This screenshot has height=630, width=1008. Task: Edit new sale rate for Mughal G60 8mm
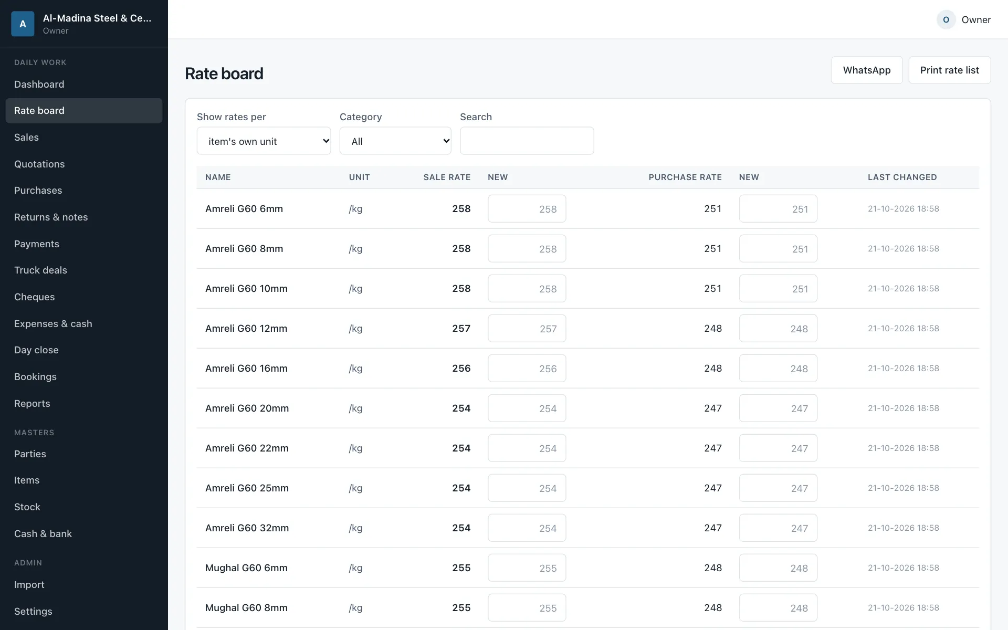pos(527,607)
